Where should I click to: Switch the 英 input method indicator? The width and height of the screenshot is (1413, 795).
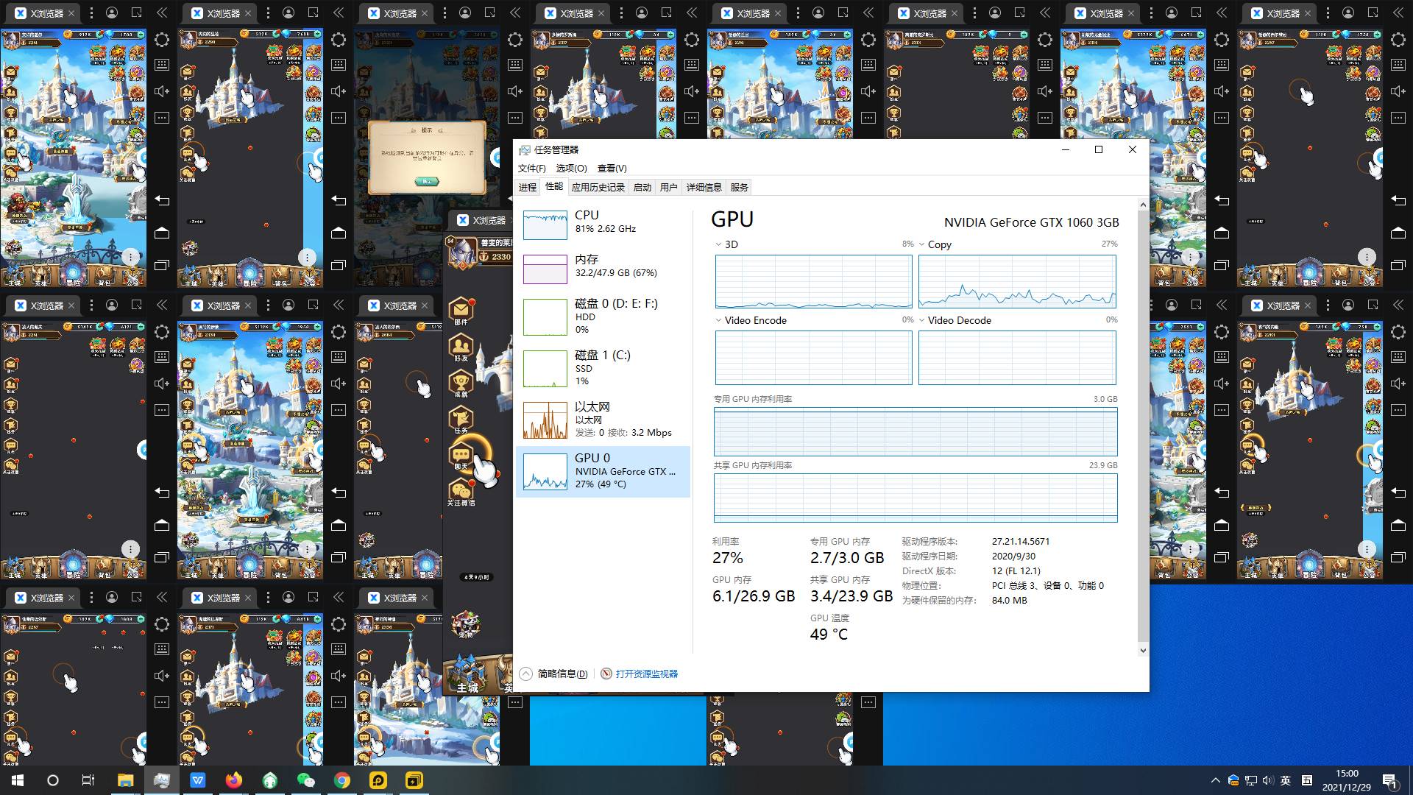[x=1286, y=780]
